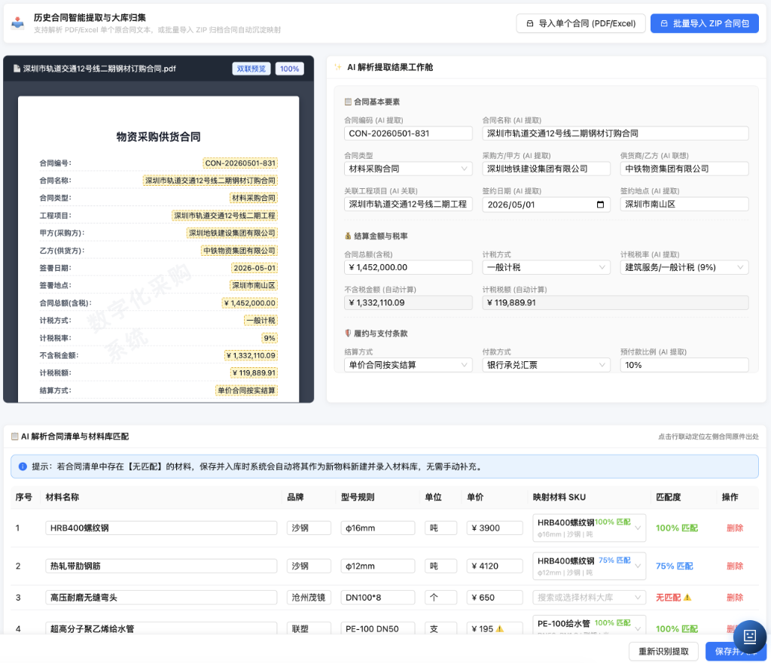Screen dimensions: 771x663
Task: Click highlighted 深圳地铁建设集团有限公司 in PDF preview
Action: (232, 233)
